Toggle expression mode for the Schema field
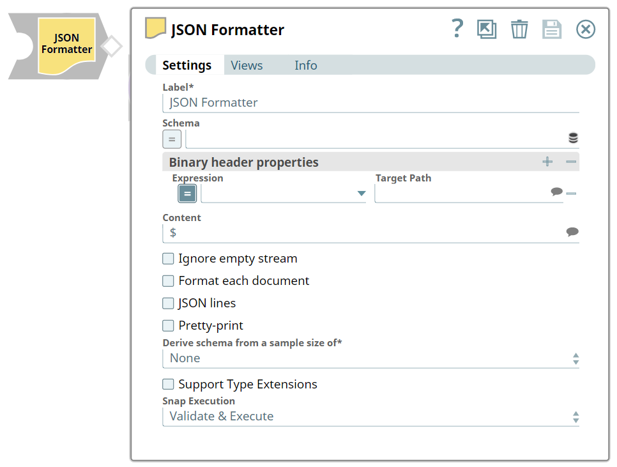The width and height of the screenshot is (617, 467). point(171,139)
